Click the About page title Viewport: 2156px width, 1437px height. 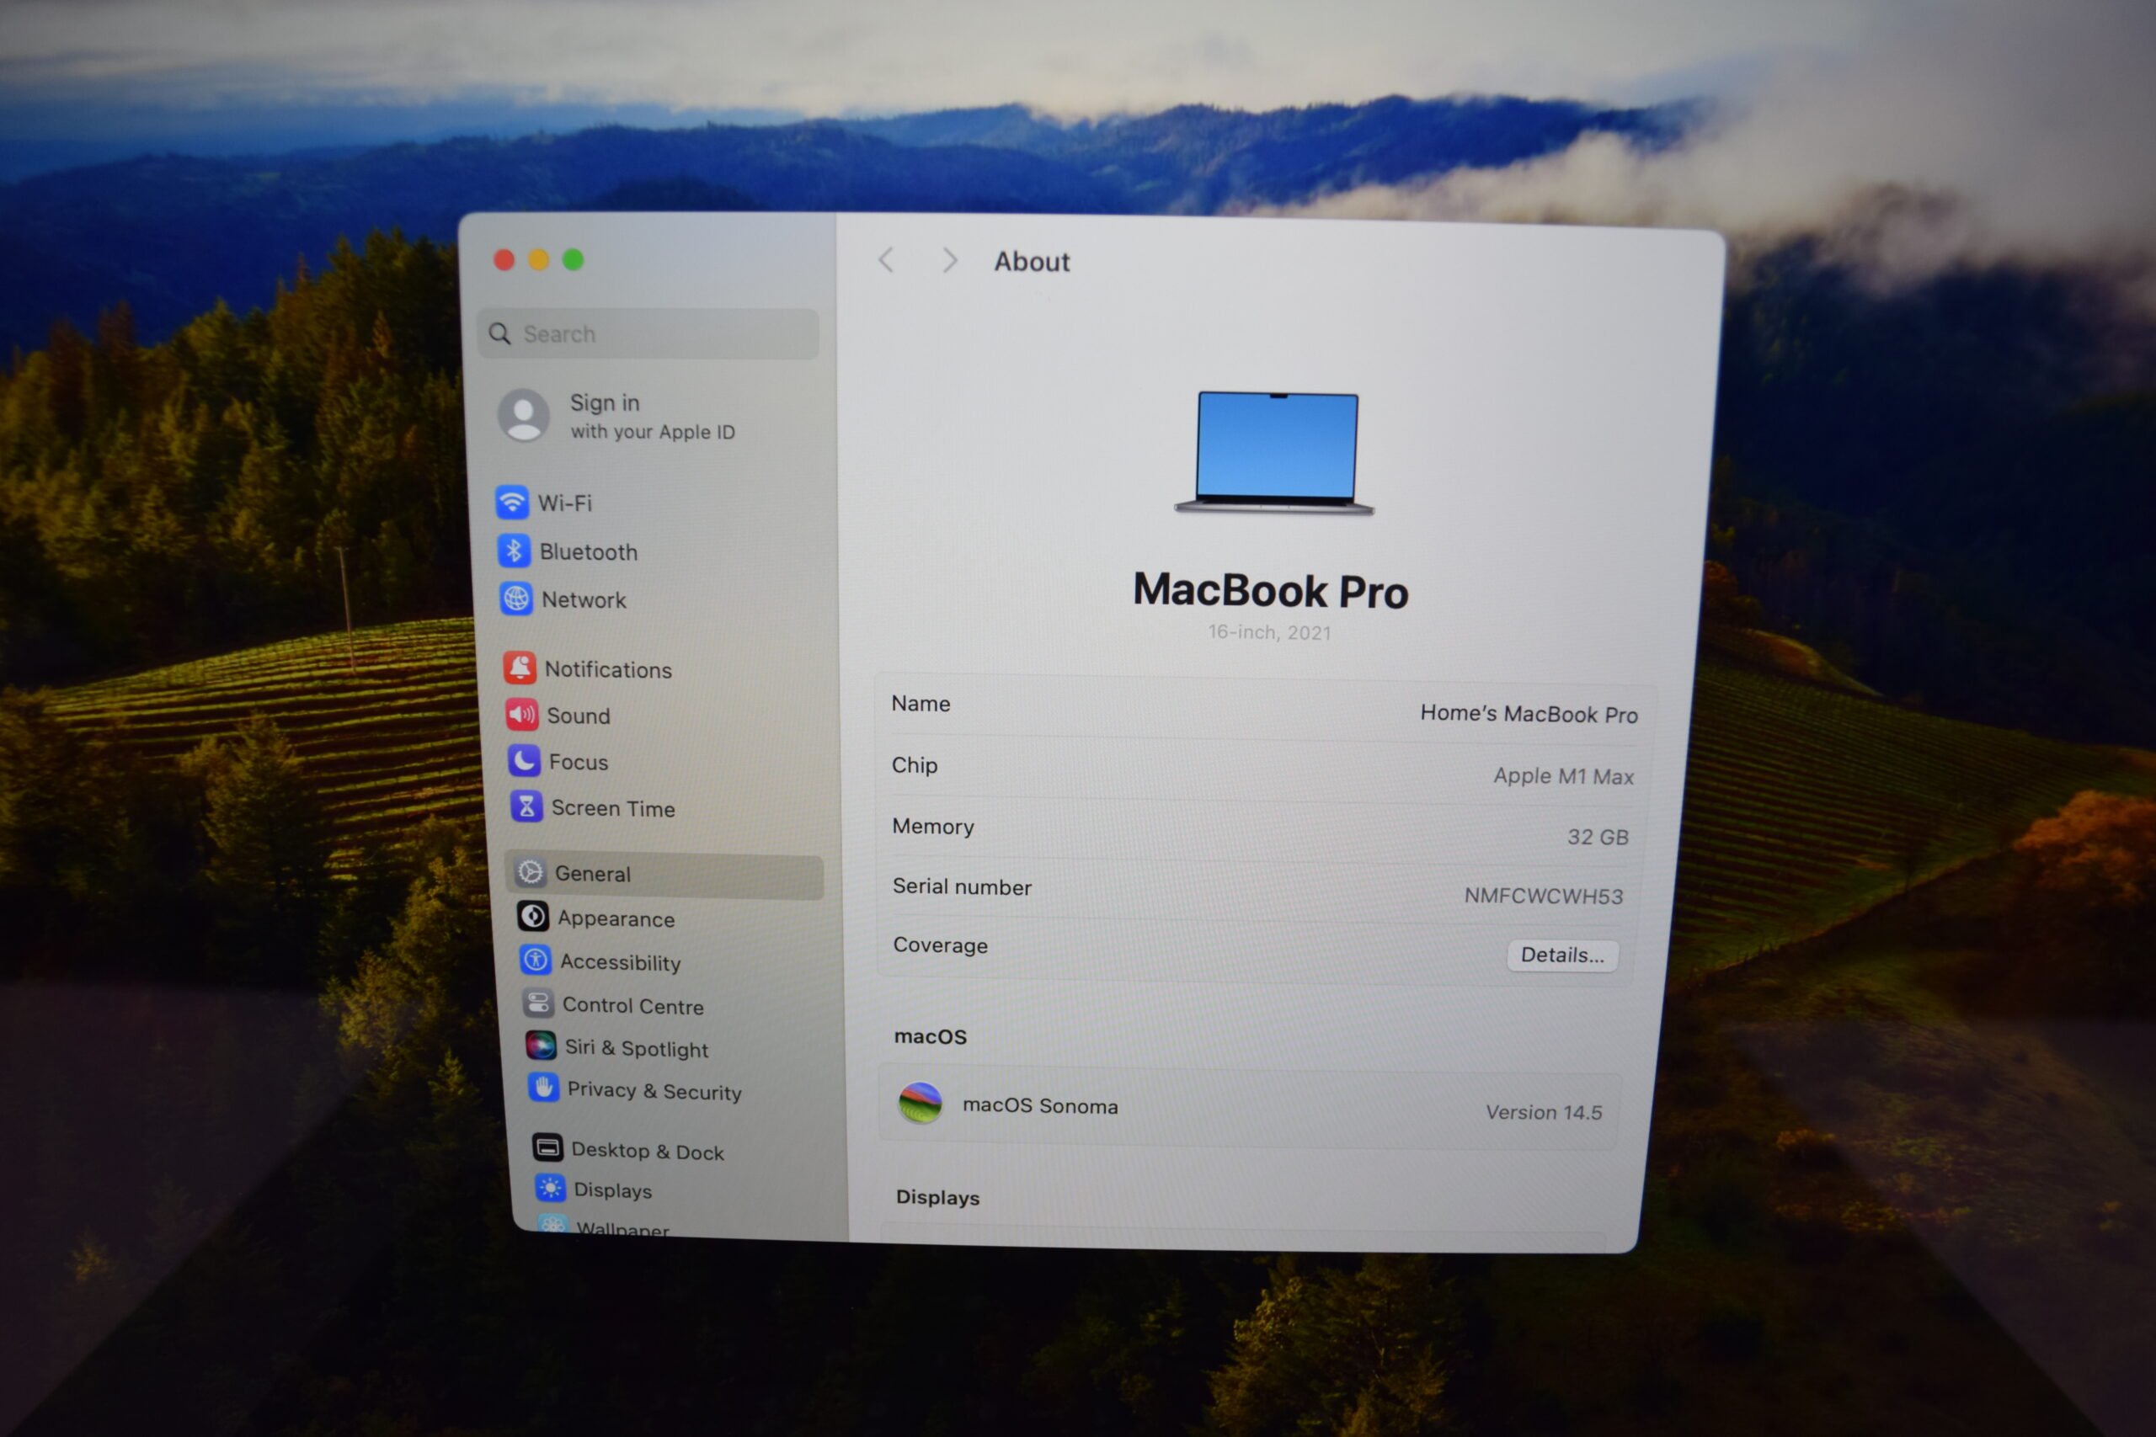[1033, 262]
